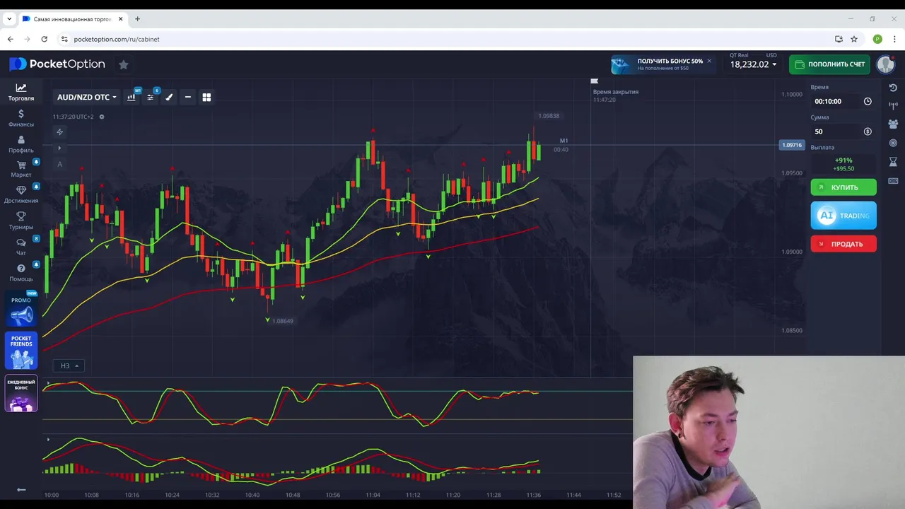Open the Чат sidebar section
This screenshot has height=509, width=905.
[21, 247]
